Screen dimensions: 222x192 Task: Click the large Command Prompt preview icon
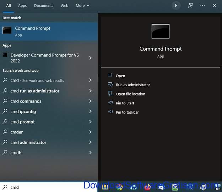point(161,31)
